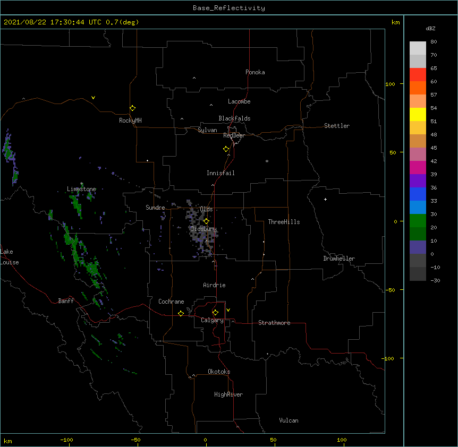Select the red 65-60 dBZ legend swatch

[418, 74]
